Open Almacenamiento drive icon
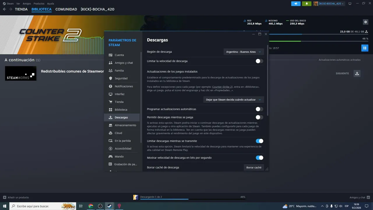 tap(110, 125)
